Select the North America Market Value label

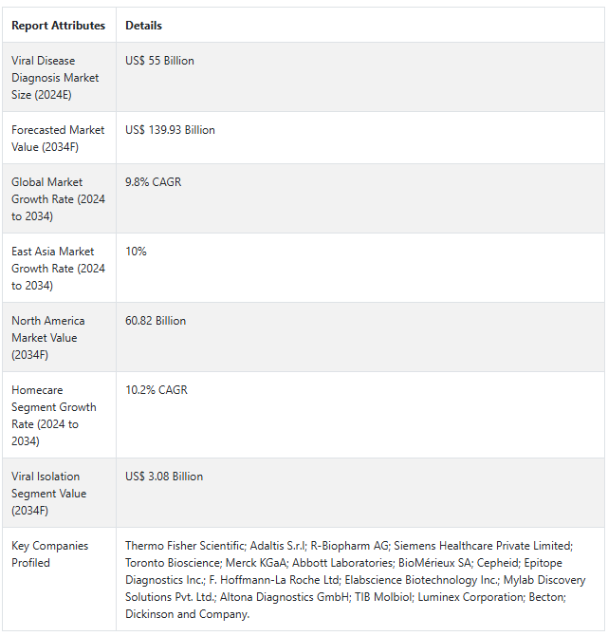point(47,338)
